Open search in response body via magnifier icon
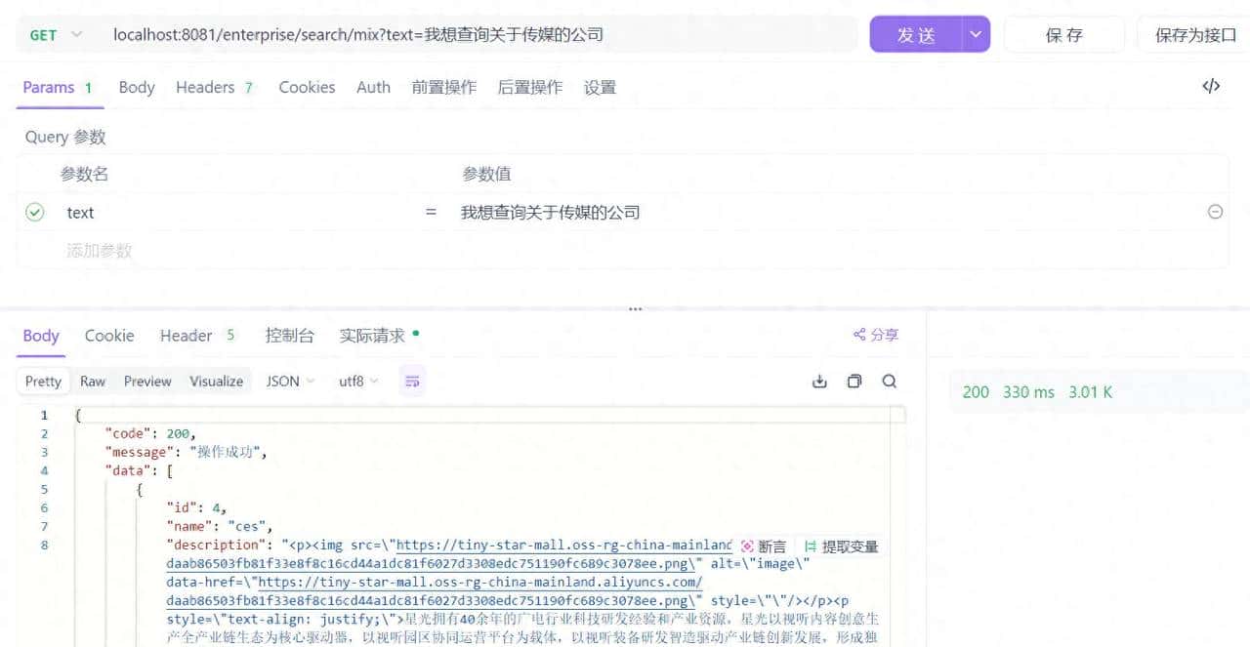Viewport: 1250px width, 647px height. pos(889,382)
